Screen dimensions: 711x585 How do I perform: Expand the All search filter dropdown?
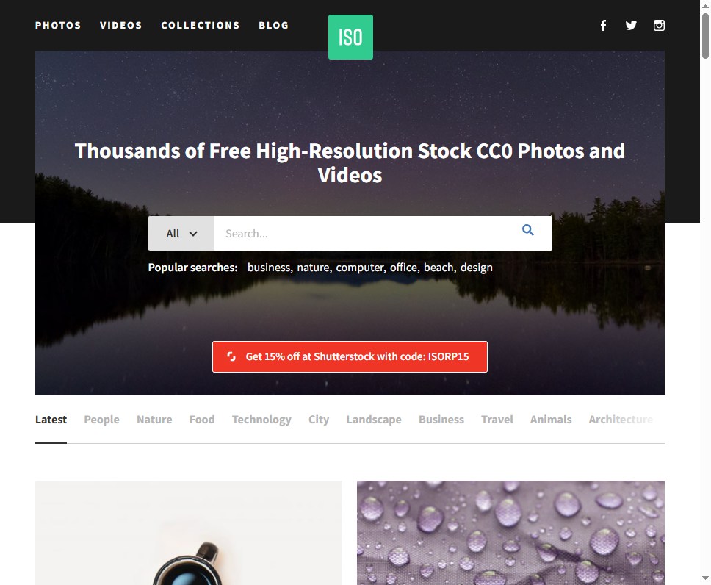click(181, 233)
